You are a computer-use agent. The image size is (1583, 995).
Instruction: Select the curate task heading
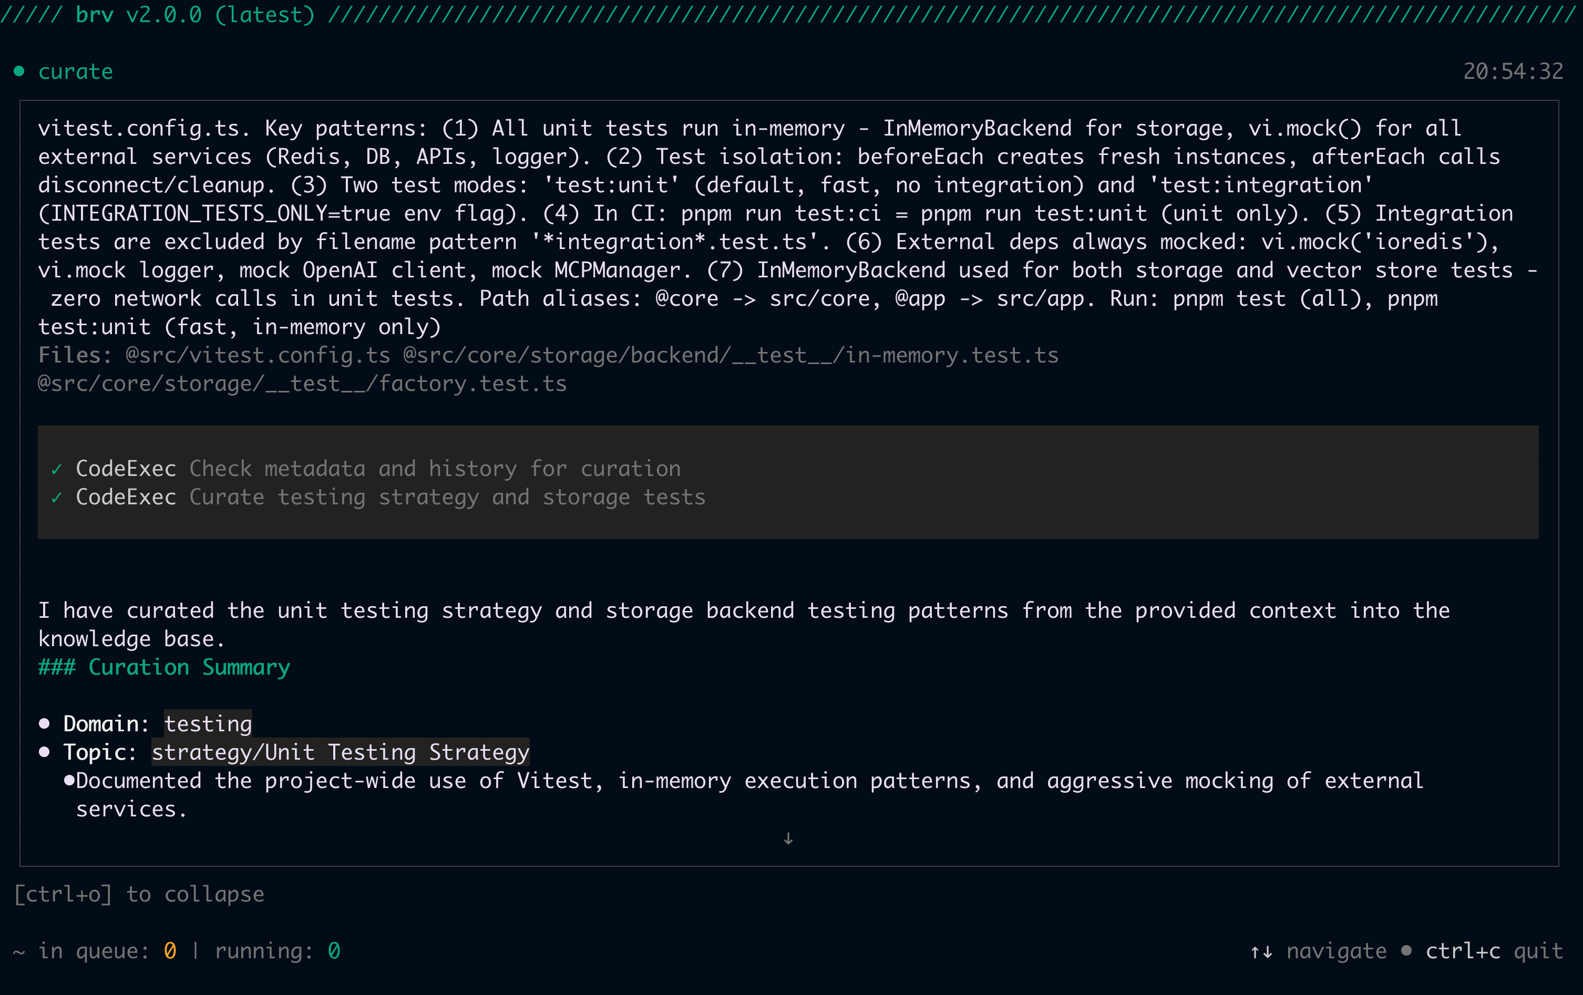click(x=76, y=71)
